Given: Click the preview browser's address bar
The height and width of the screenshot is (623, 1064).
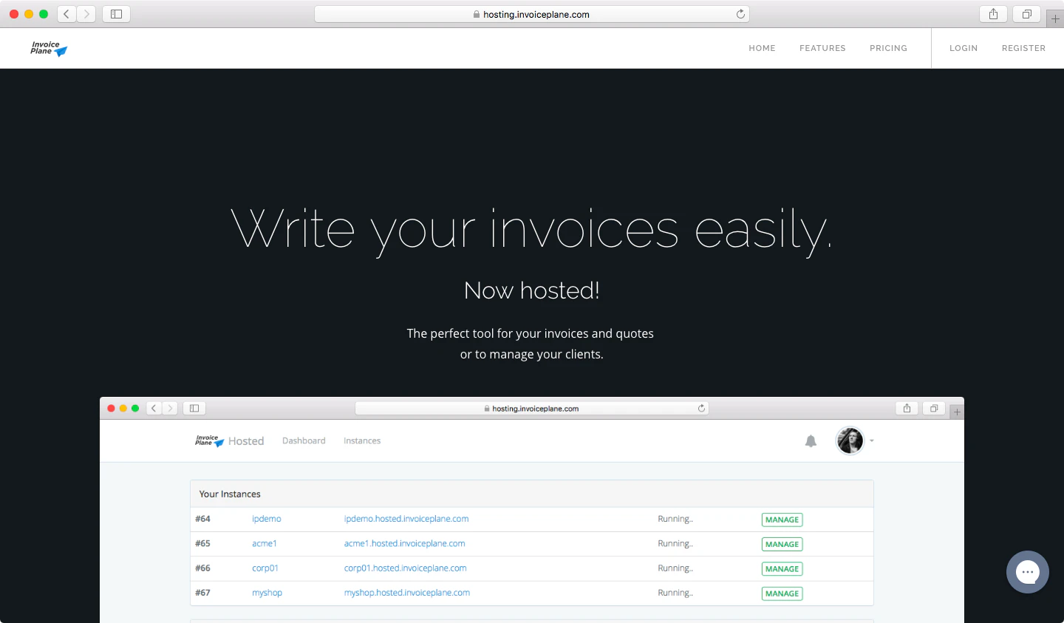Looking at the screenshot, I should (x=532, y=408).
